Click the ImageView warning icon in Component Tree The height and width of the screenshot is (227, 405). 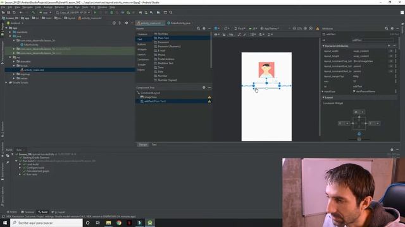tap(209, 97)
